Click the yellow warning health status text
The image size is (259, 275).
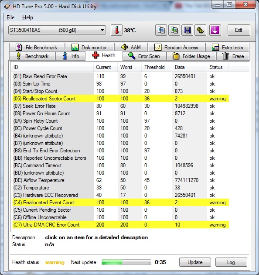(55, 262)
